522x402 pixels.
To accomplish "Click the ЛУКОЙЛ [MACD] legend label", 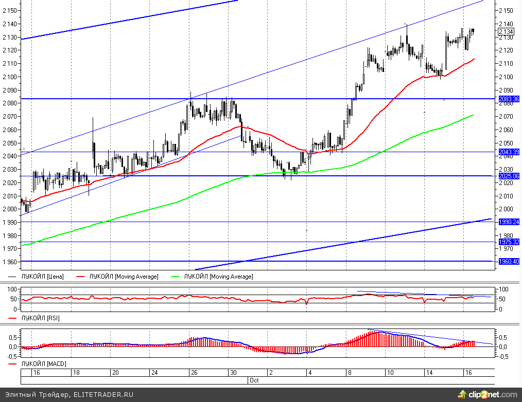I will point(43,364).
